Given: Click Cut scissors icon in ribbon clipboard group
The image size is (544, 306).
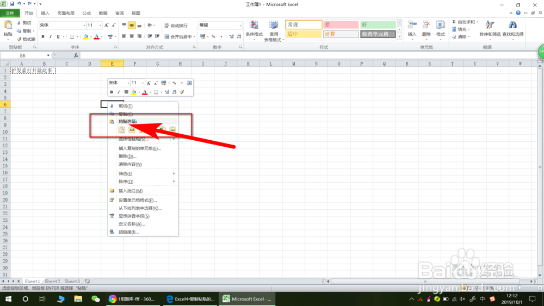Looking at the screenshot, I should [x=19, y=23].
